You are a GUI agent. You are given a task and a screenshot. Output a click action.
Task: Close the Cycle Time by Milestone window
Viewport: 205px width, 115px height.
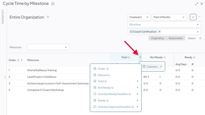point(202,4)
